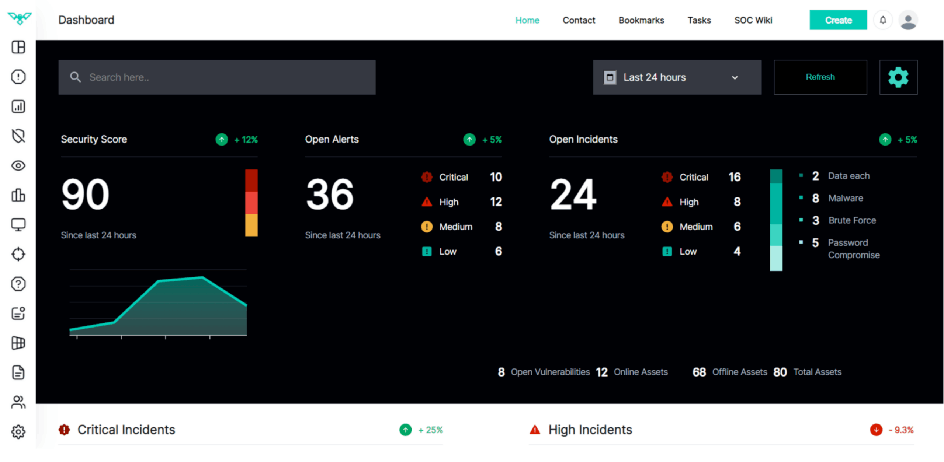Viewport: 944px width, 462px height.
Task: Click the notification bell icon
Action: [882, 20]
